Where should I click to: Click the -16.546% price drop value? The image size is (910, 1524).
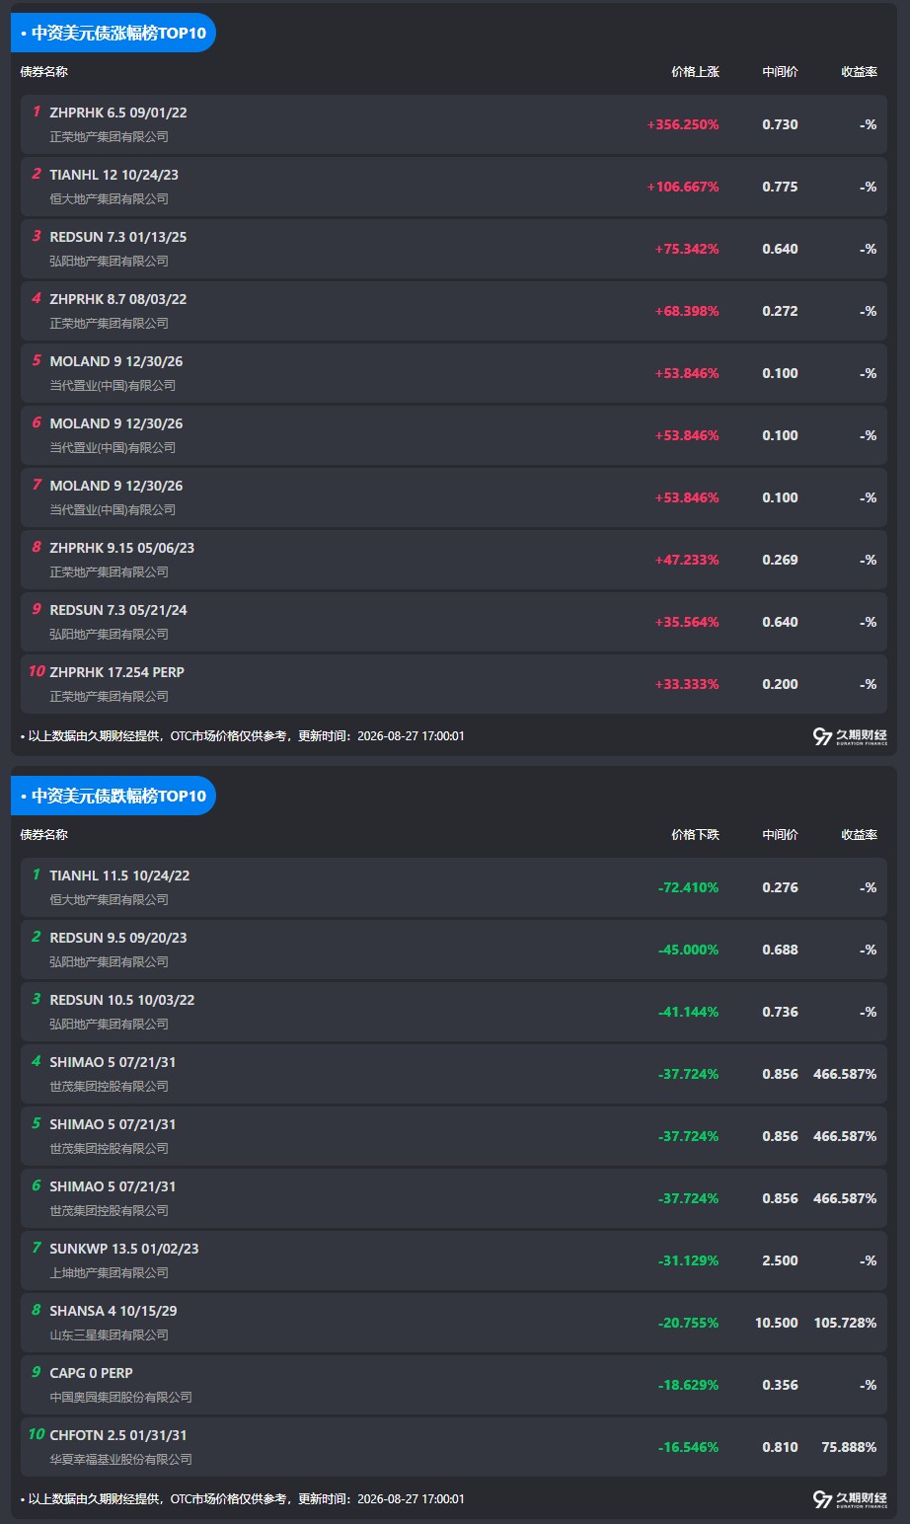689,1448
